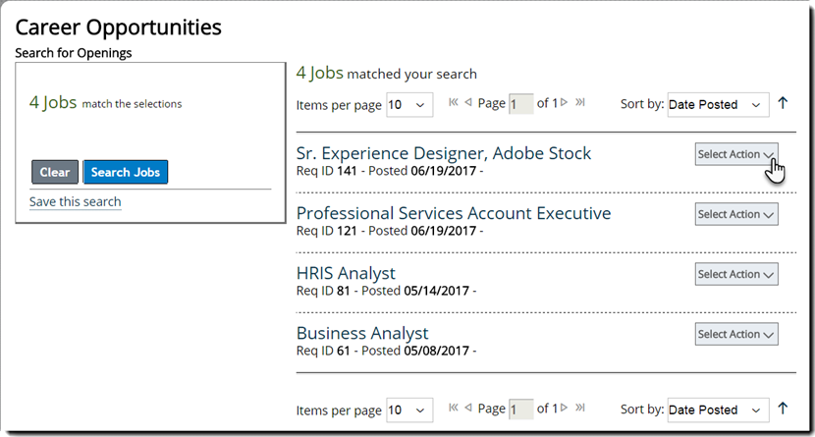Open Professional Services Account Executive job
This screenshot has height=437, width=815.
click(453, 213)
